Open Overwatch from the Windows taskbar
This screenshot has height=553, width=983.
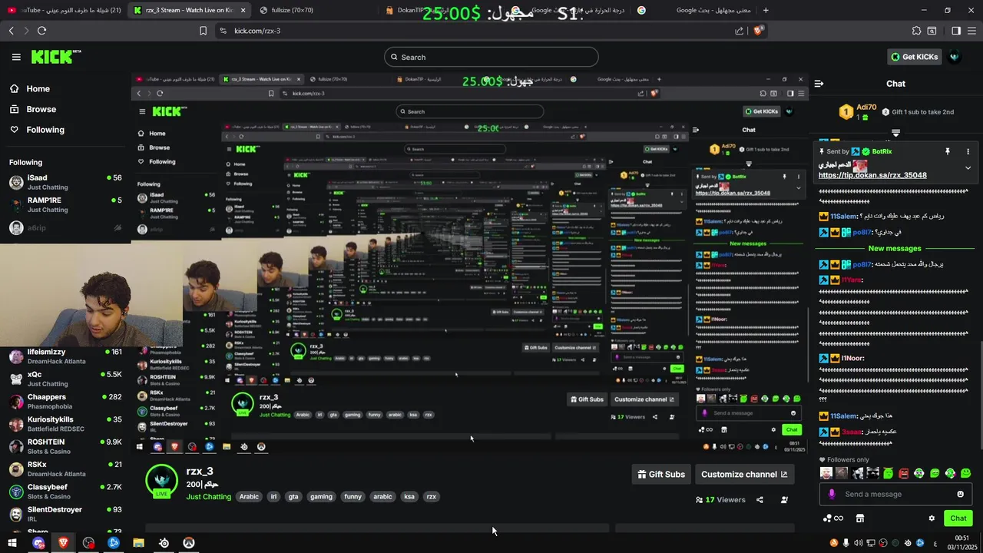[x=189, y=543]
